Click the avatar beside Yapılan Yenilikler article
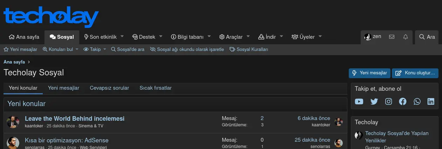This screenshot has width=442, height=149. point(359,135)
